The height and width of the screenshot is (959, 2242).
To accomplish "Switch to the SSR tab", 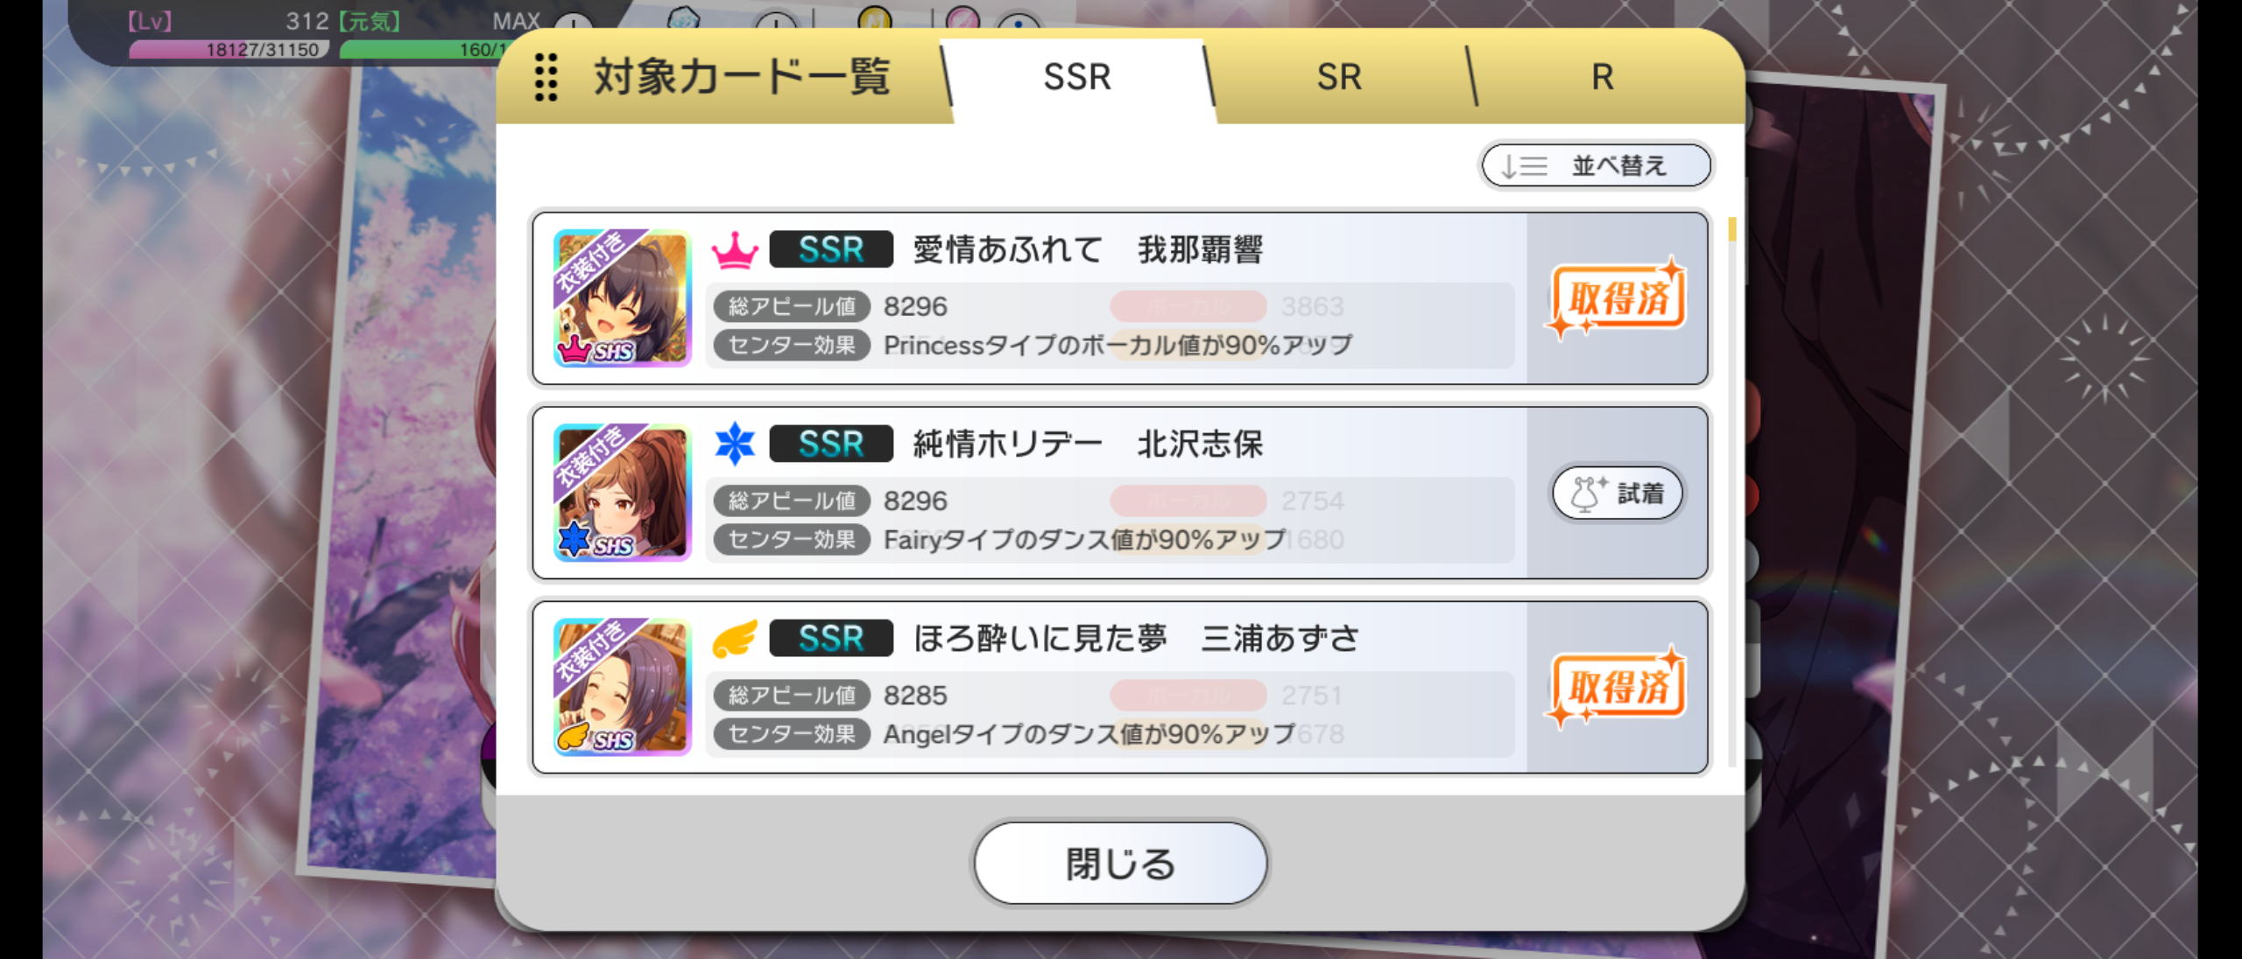I will [1077, 77].
